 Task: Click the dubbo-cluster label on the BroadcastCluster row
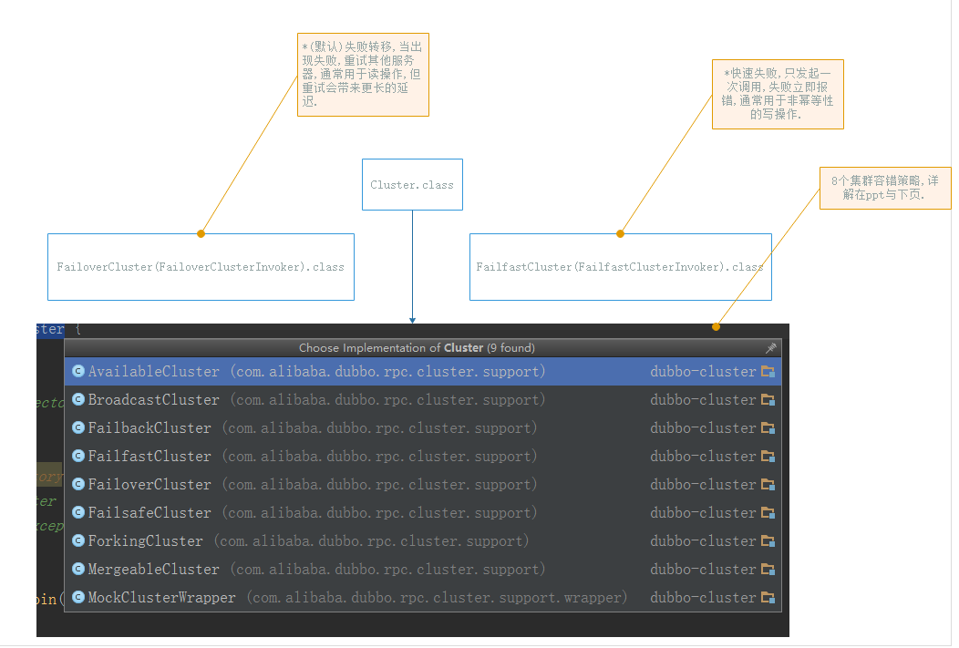click(703, 400)
